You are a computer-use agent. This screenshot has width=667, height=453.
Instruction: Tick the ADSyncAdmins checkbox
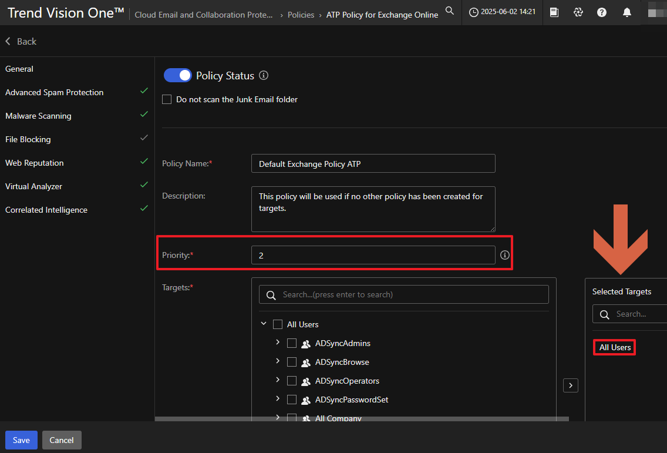292,343
